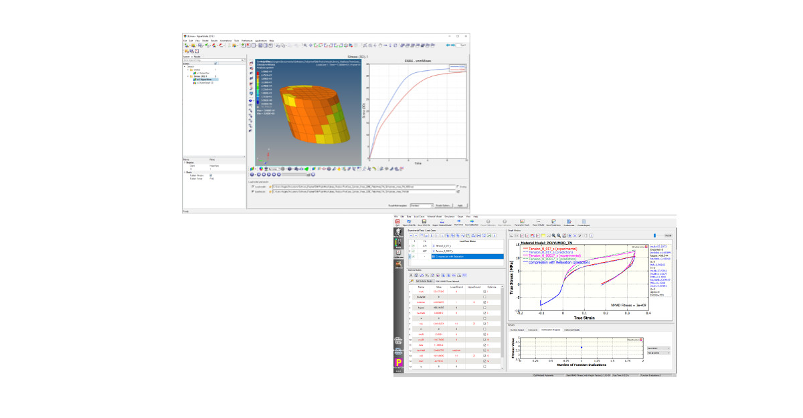Click the Apply button in HyperView
The width and height of the screenshot is (803, 418).
(x=460, y=205)
